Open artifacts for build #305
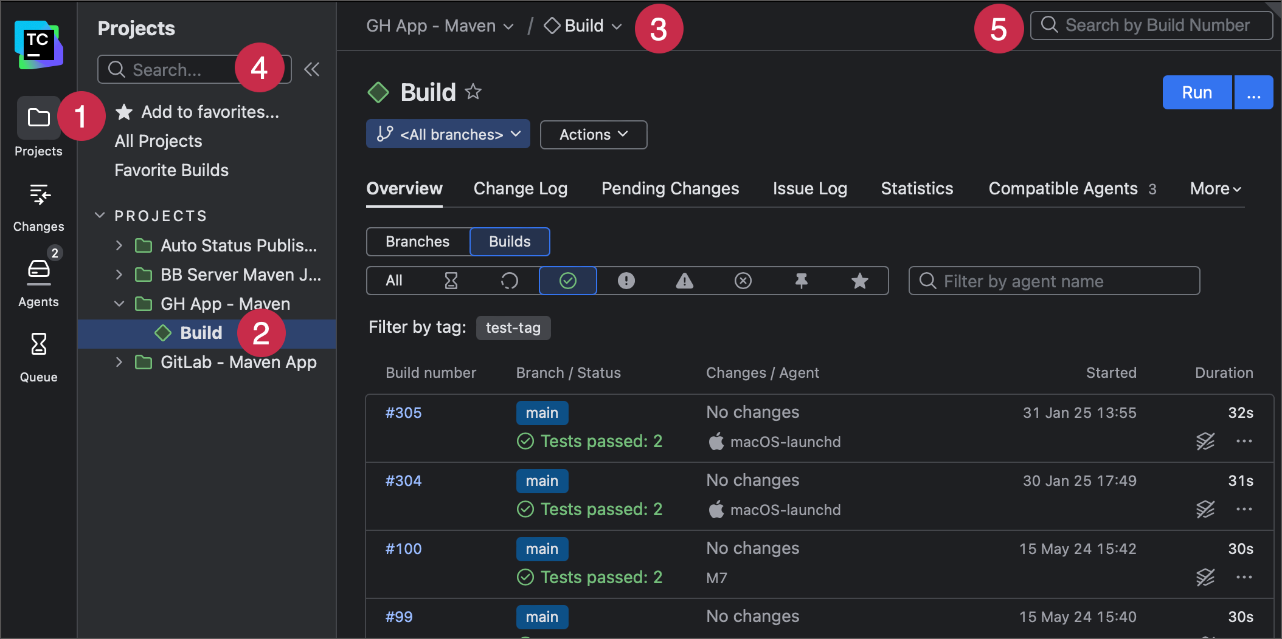1282x639 pixels. [x=1205, y=441]
